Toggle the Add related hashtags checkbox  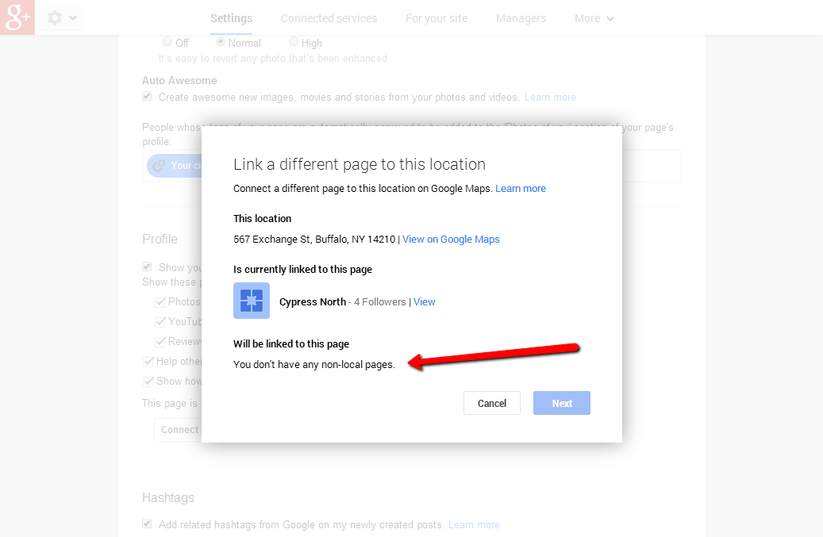click(x=147, y=524)
